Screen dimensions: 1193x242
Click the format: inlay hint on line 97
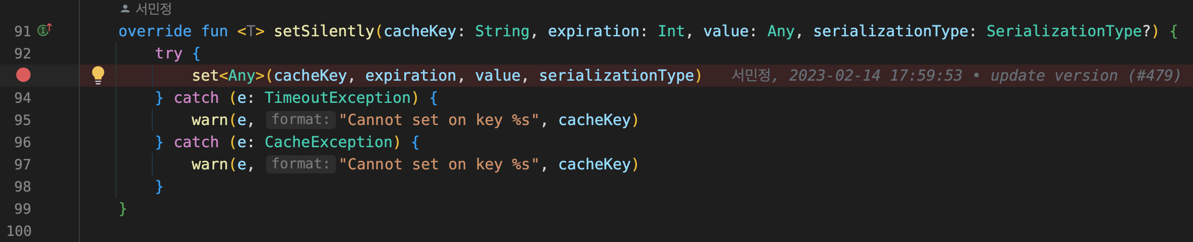301,164
